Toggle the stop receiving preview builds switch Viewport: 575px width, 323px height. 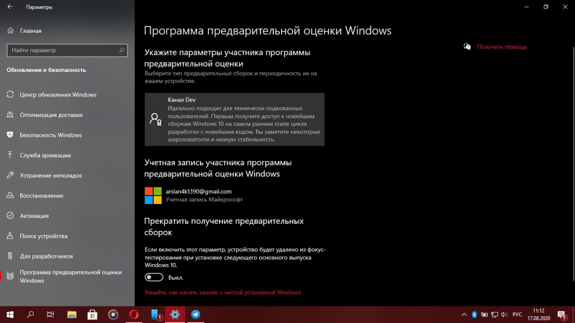coord(154,278)
